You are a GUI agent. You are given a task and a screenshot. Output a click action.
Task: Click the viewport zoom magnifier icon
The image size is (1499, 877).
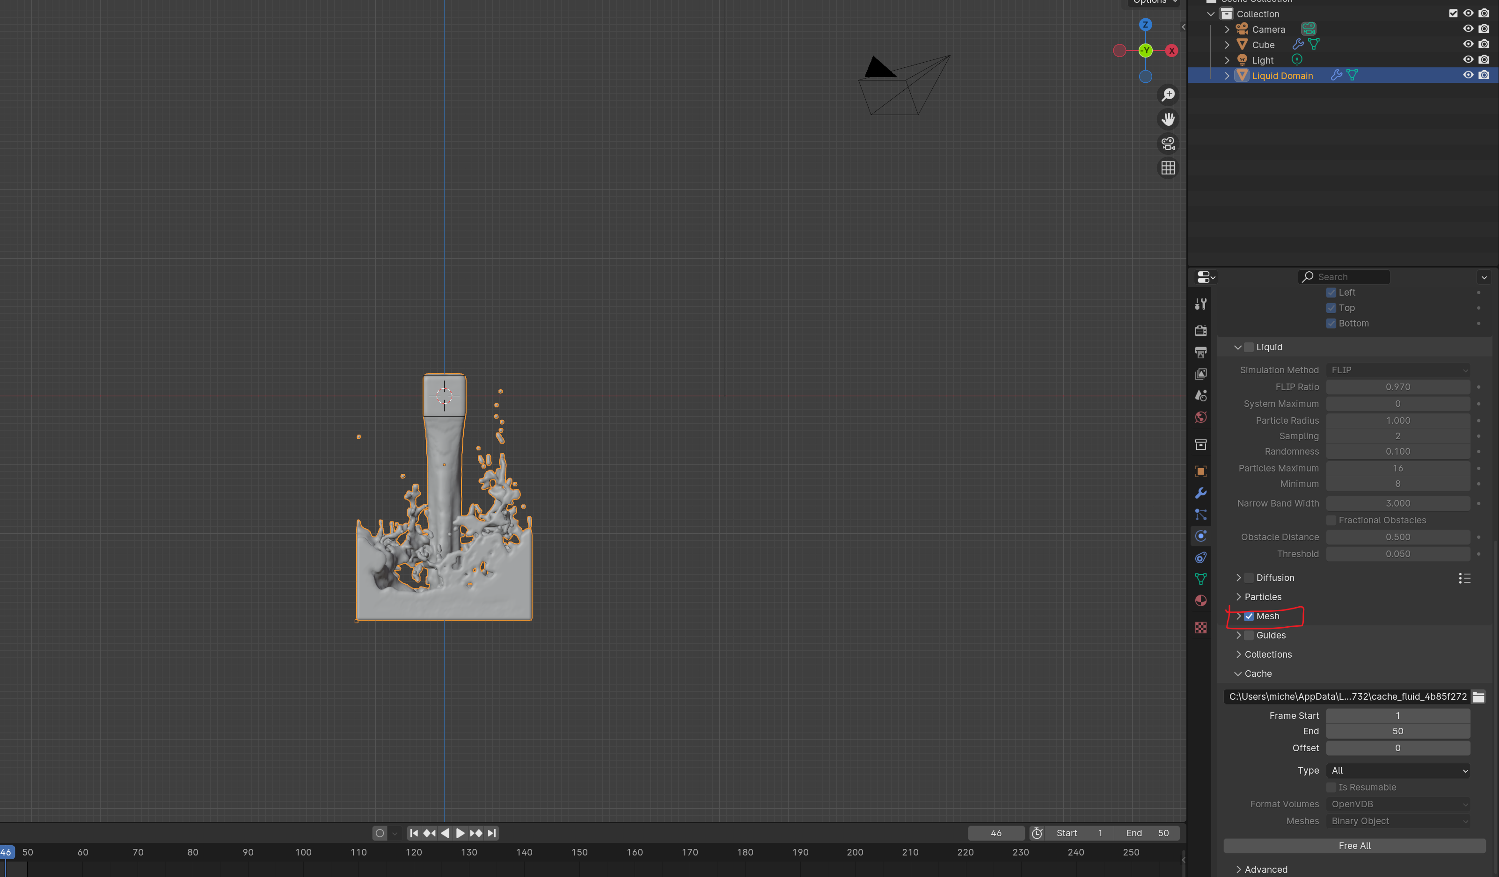(x=1168, y=94)
